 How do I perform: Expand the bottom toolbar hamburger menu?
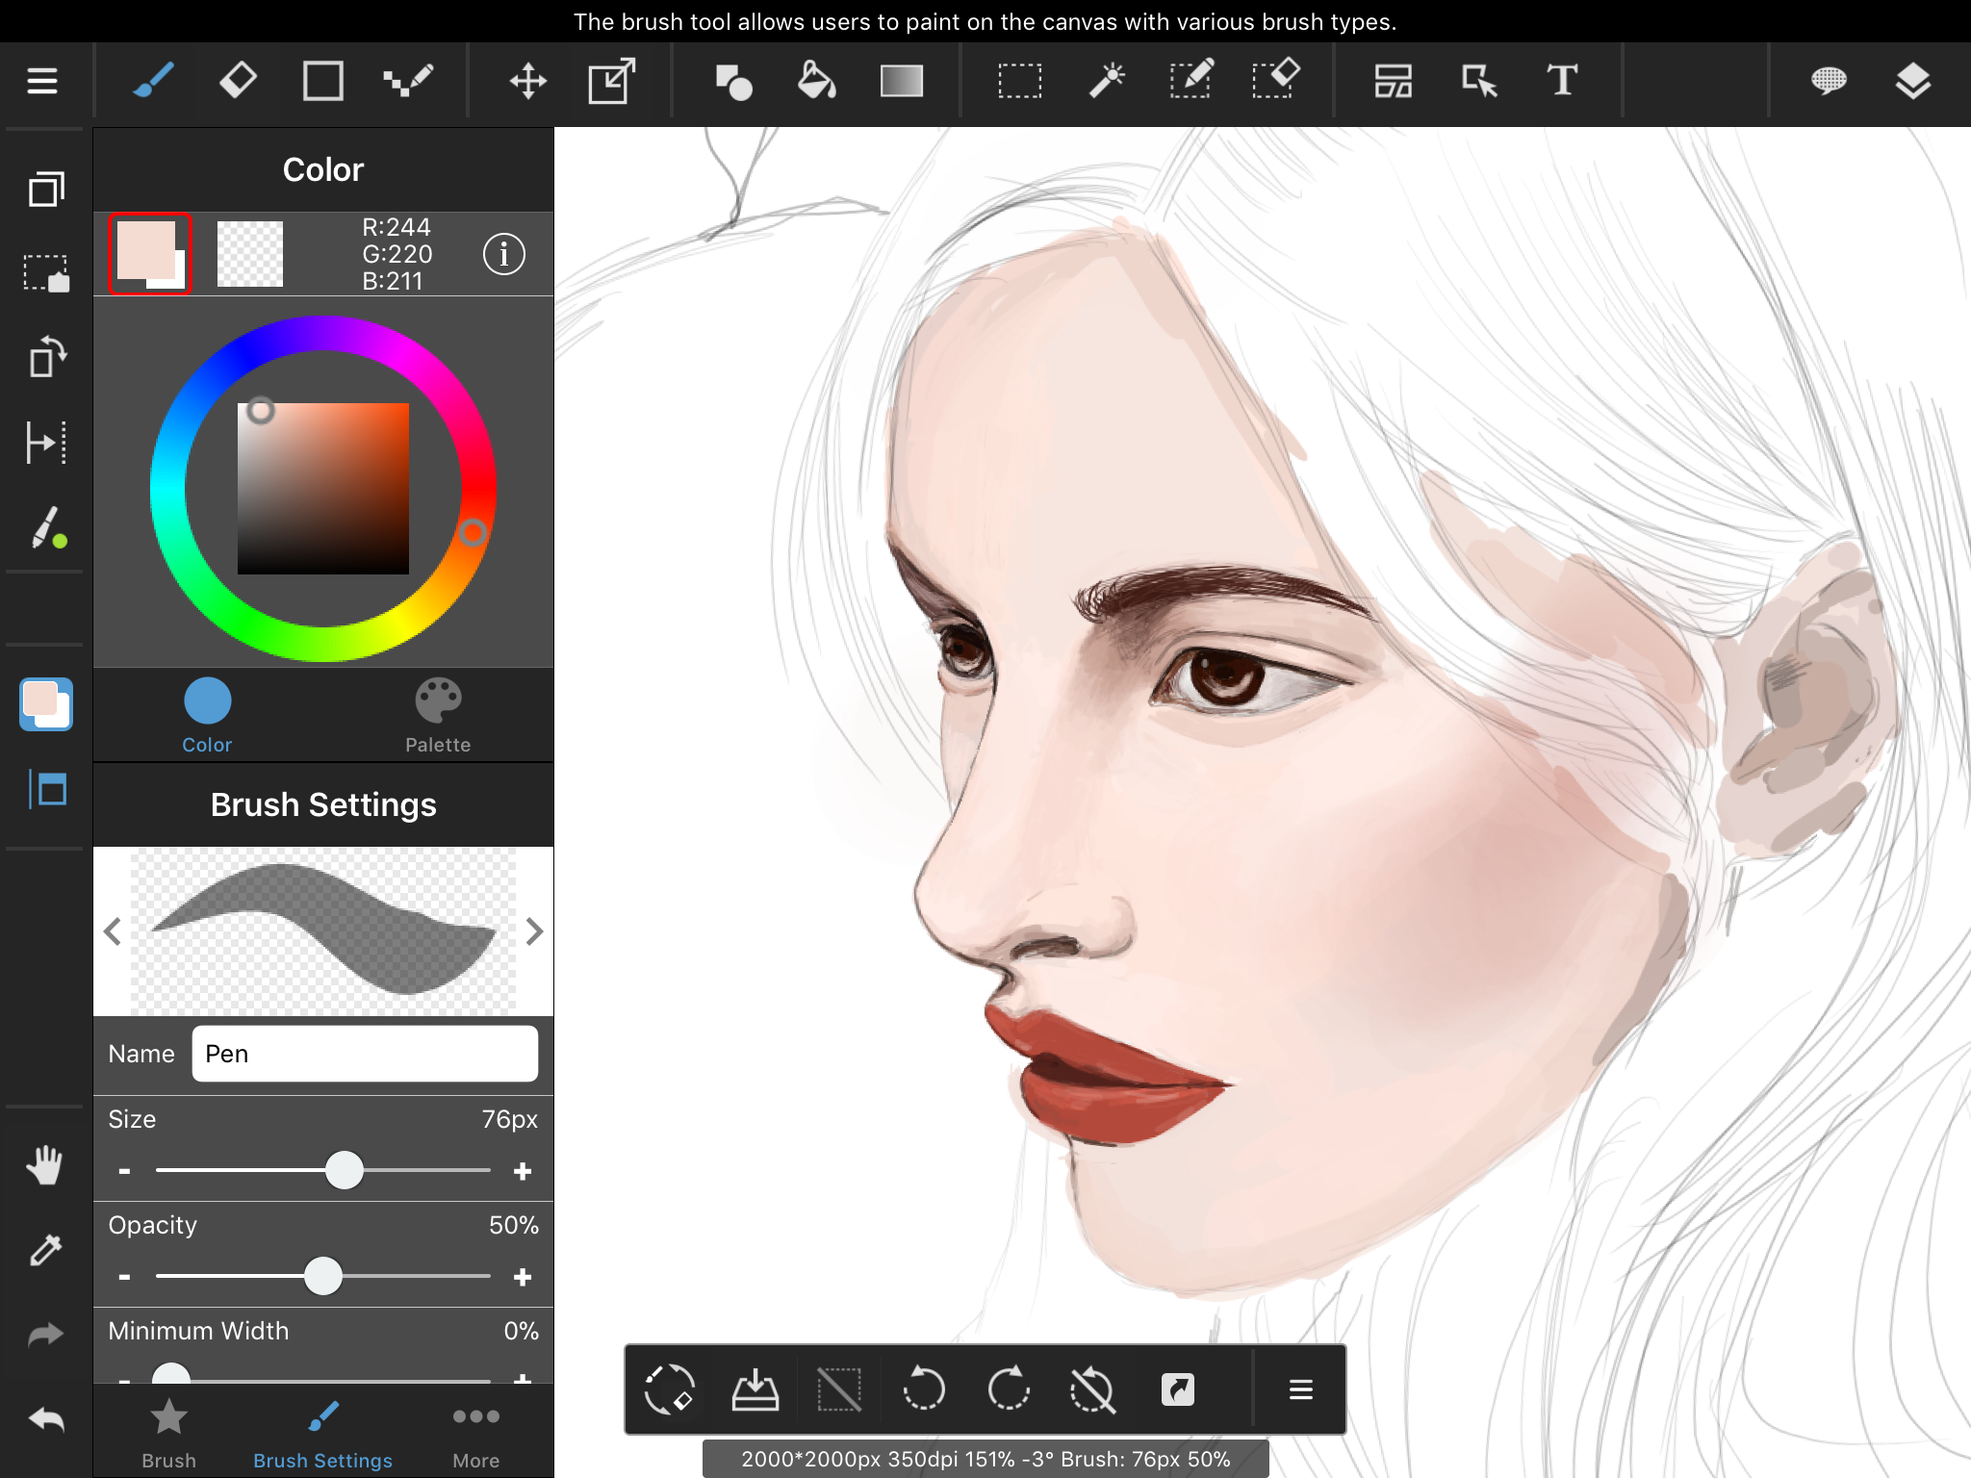pos(1300,1389)
